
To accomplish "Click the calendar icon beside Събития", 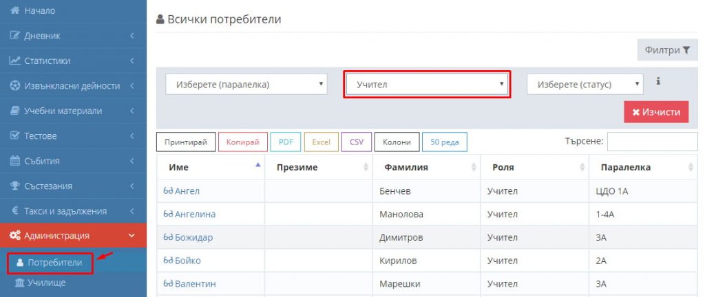I will [x=15, y=161].
